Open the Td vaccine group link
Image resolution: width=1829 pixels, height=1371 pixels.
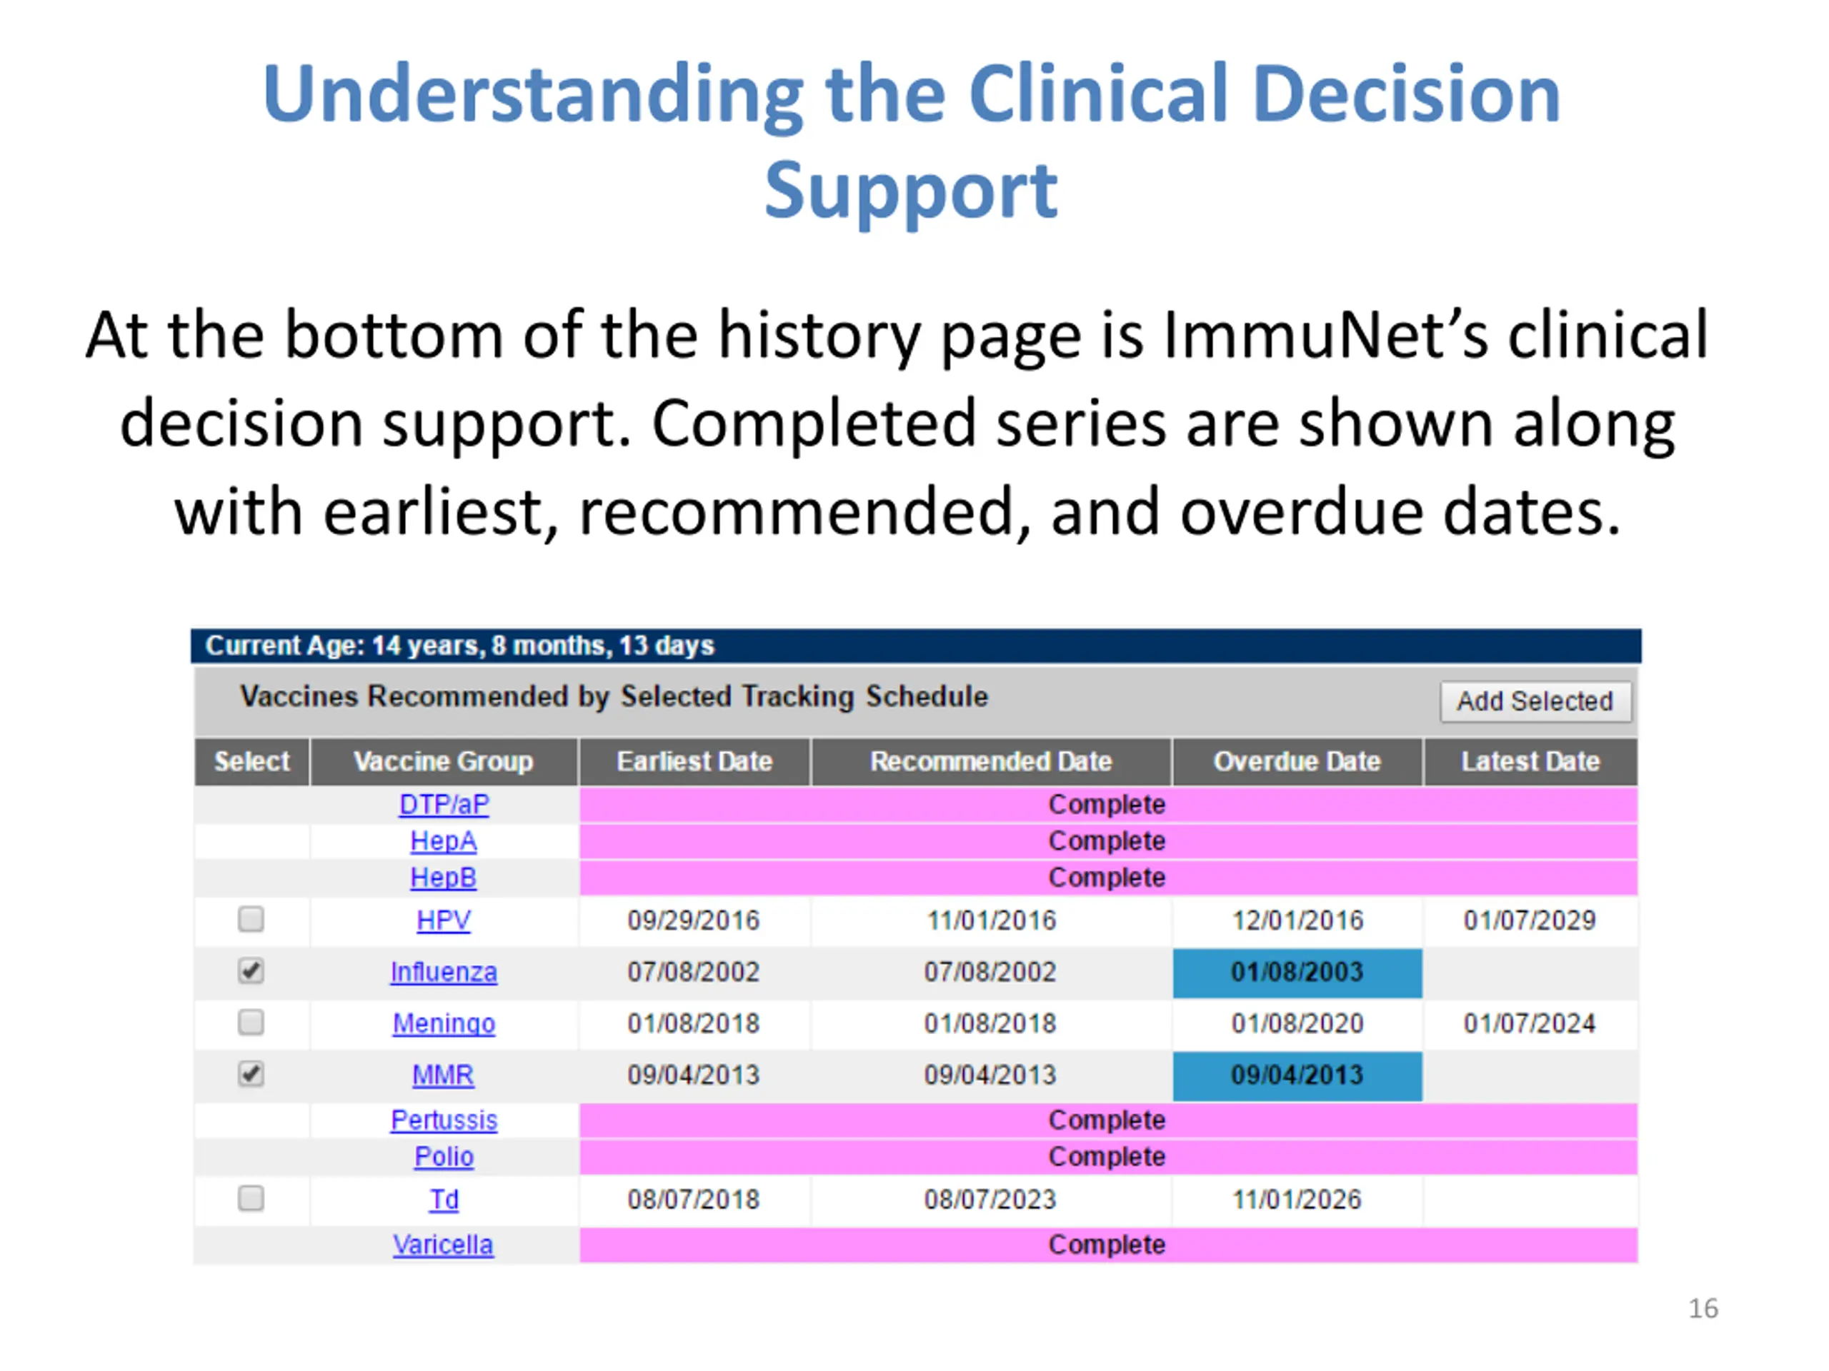pyautogui.click(x=444, y=1199)
